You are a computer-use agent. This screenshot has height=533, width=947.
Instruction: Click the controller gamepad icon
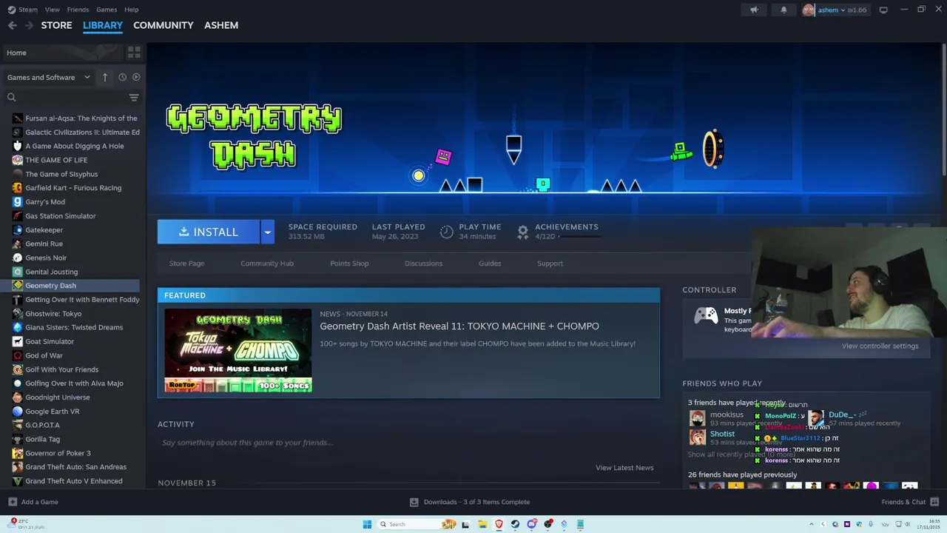[705, 316]
